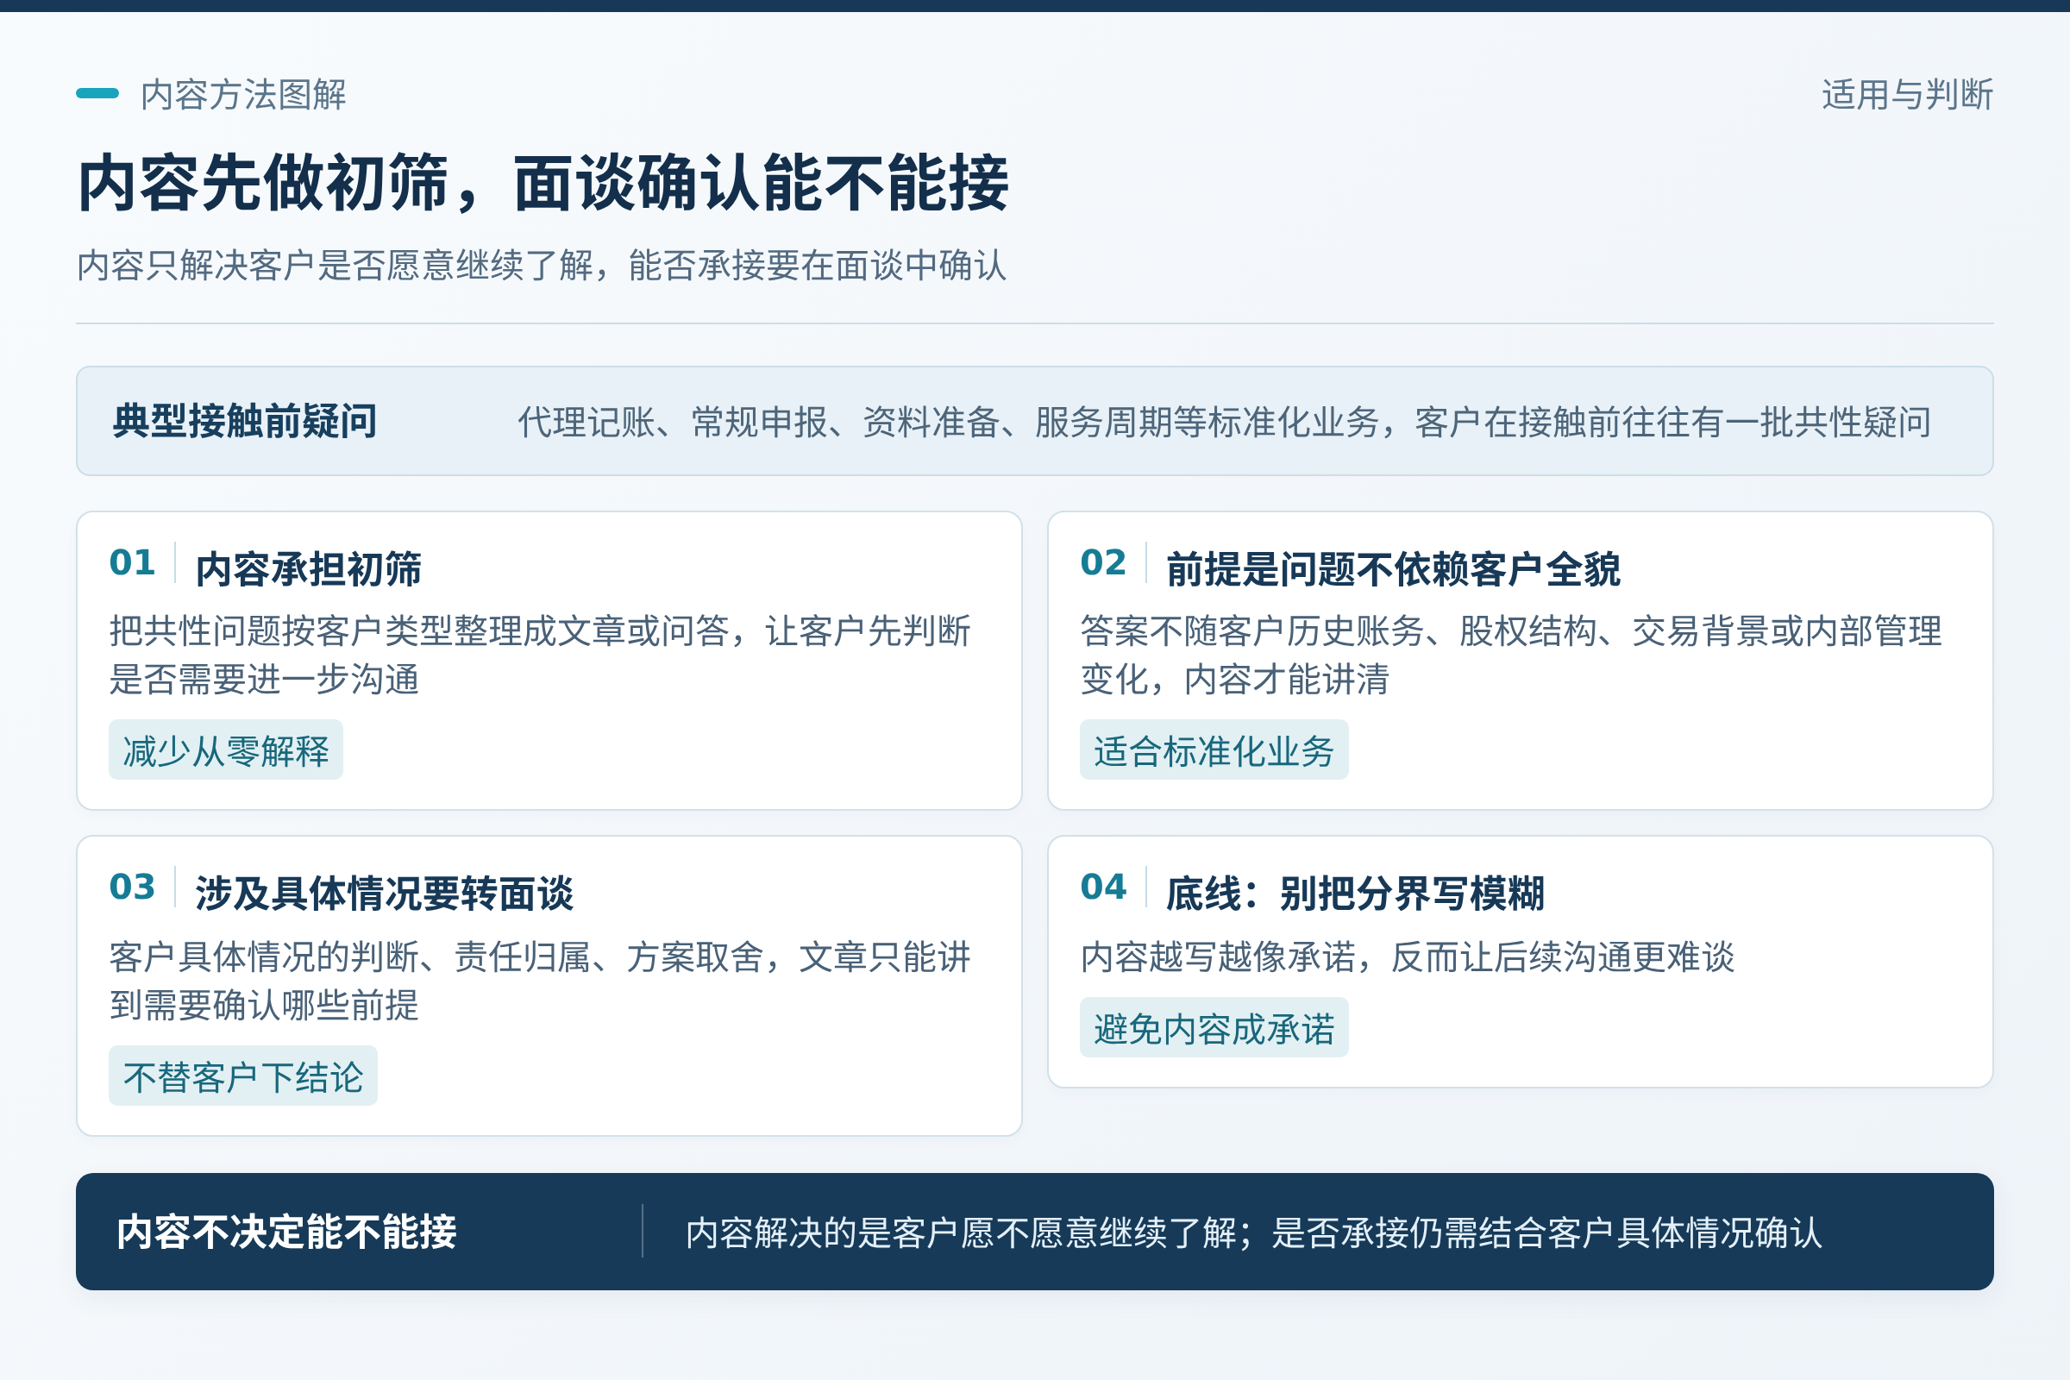Click the header label 内容方法图解

coord(243,94)
